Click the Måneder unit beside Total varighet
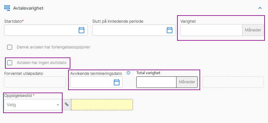This screenshot has height=123, width=268. (x=187, y=82)
